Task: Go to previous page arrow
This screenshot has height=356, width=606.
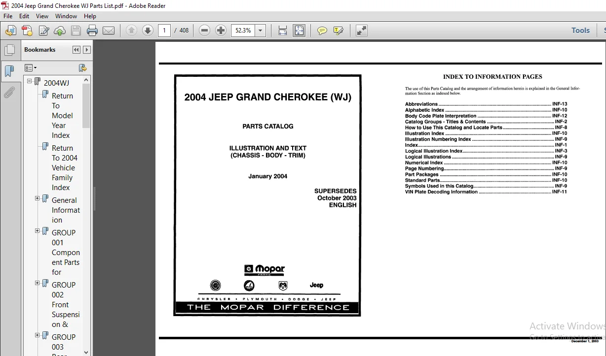Action: point(131,31)
